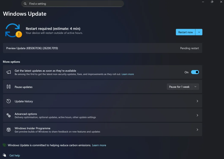Viewport: 224px width, 159px height.
Task: Click the Pending restart status text
Action: tap(189, 48)
